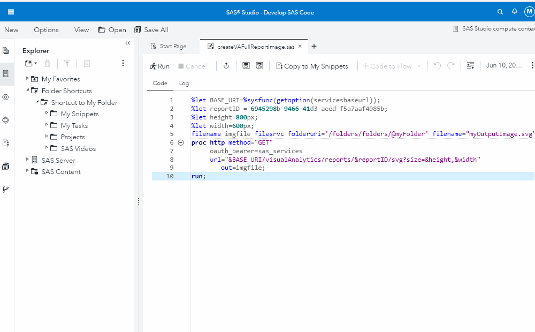
Task: Open the user profile avatar M
Action: point(529,11)
